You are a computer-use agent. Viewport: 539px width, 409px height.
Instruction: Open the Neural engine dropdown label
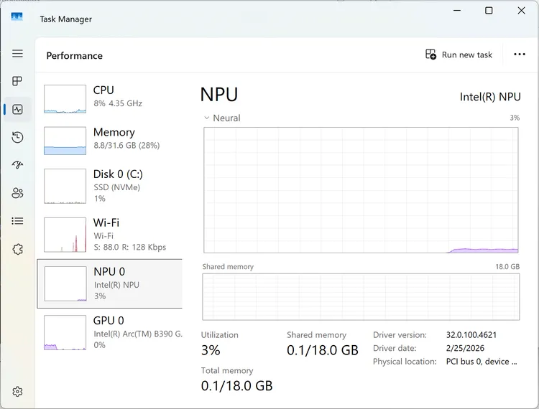pyautogui.click(x=226, y=118)
